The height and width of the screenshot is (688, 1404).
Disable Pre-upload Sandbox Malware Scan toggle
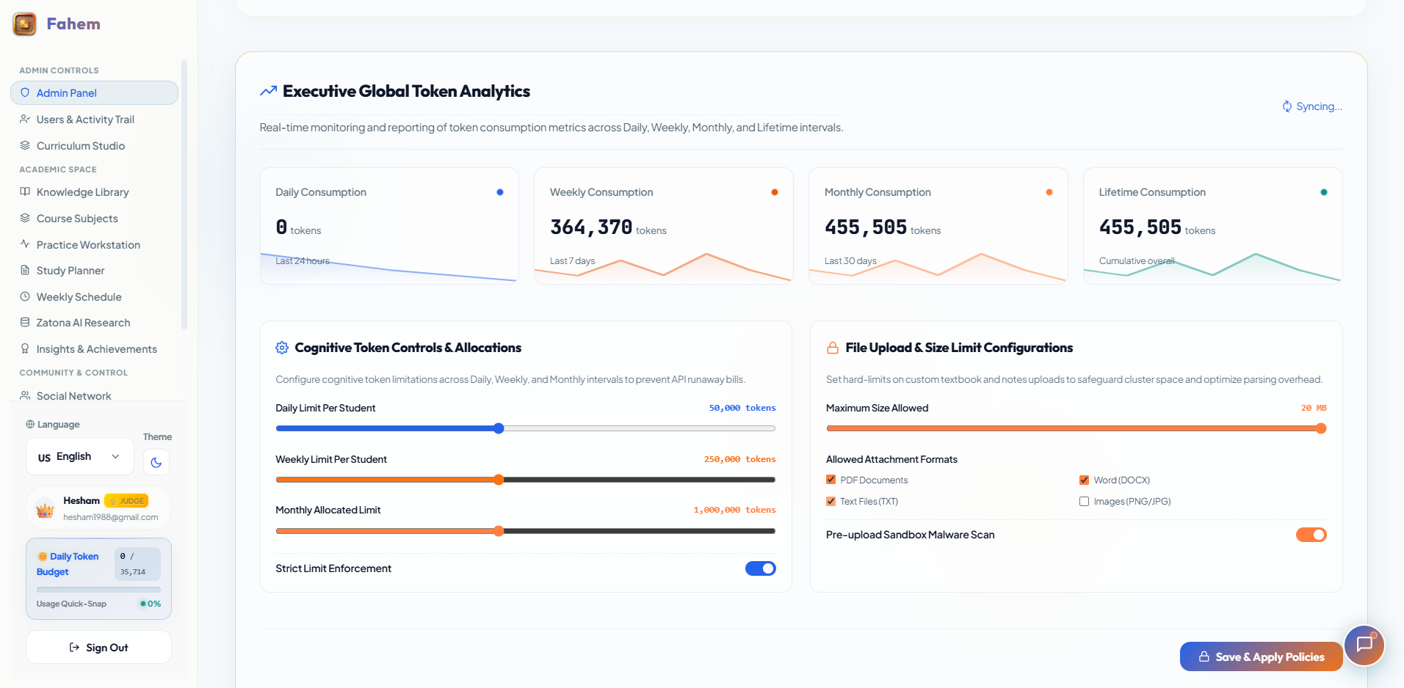point(1311,535)
